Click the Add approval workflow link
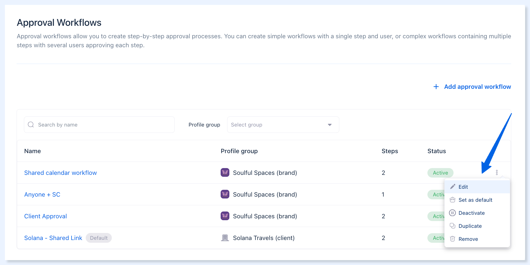 click(x=477, y=87)
